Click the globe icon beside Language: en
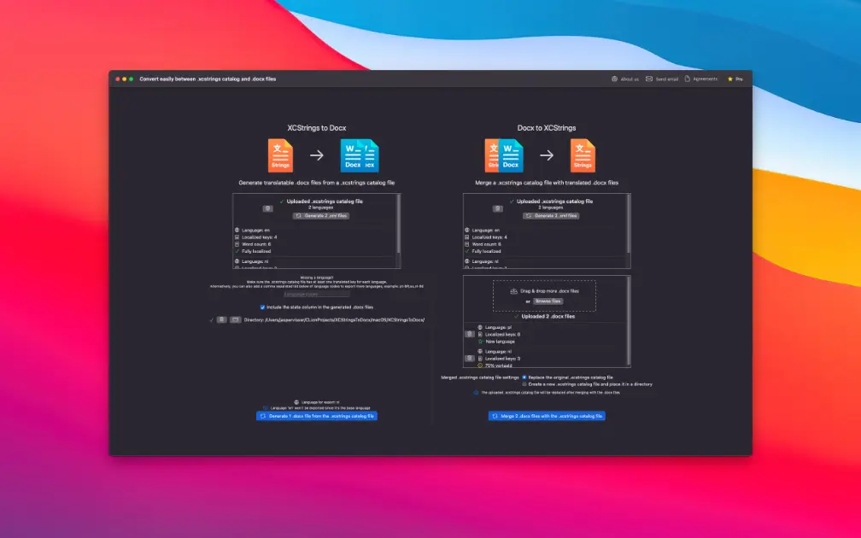Screen dimensions: 861x538 click(237, 230)
